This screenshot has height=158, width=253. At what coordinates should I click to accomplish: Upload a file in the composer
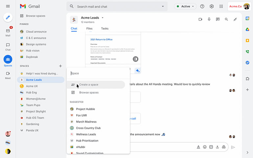tap(217, 147)
